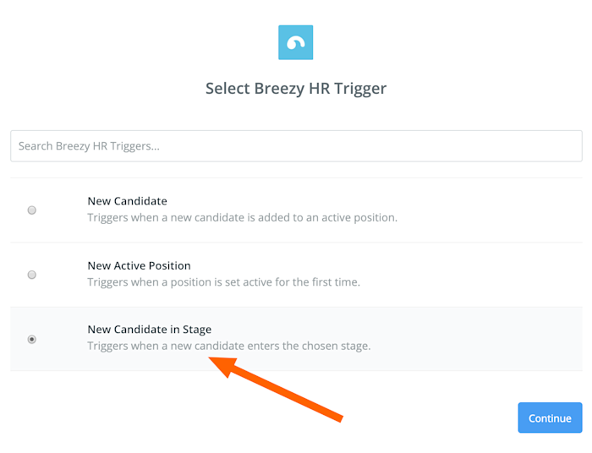
Task: Select the New Candidate radio button
Action: click(x=32, y=210)
